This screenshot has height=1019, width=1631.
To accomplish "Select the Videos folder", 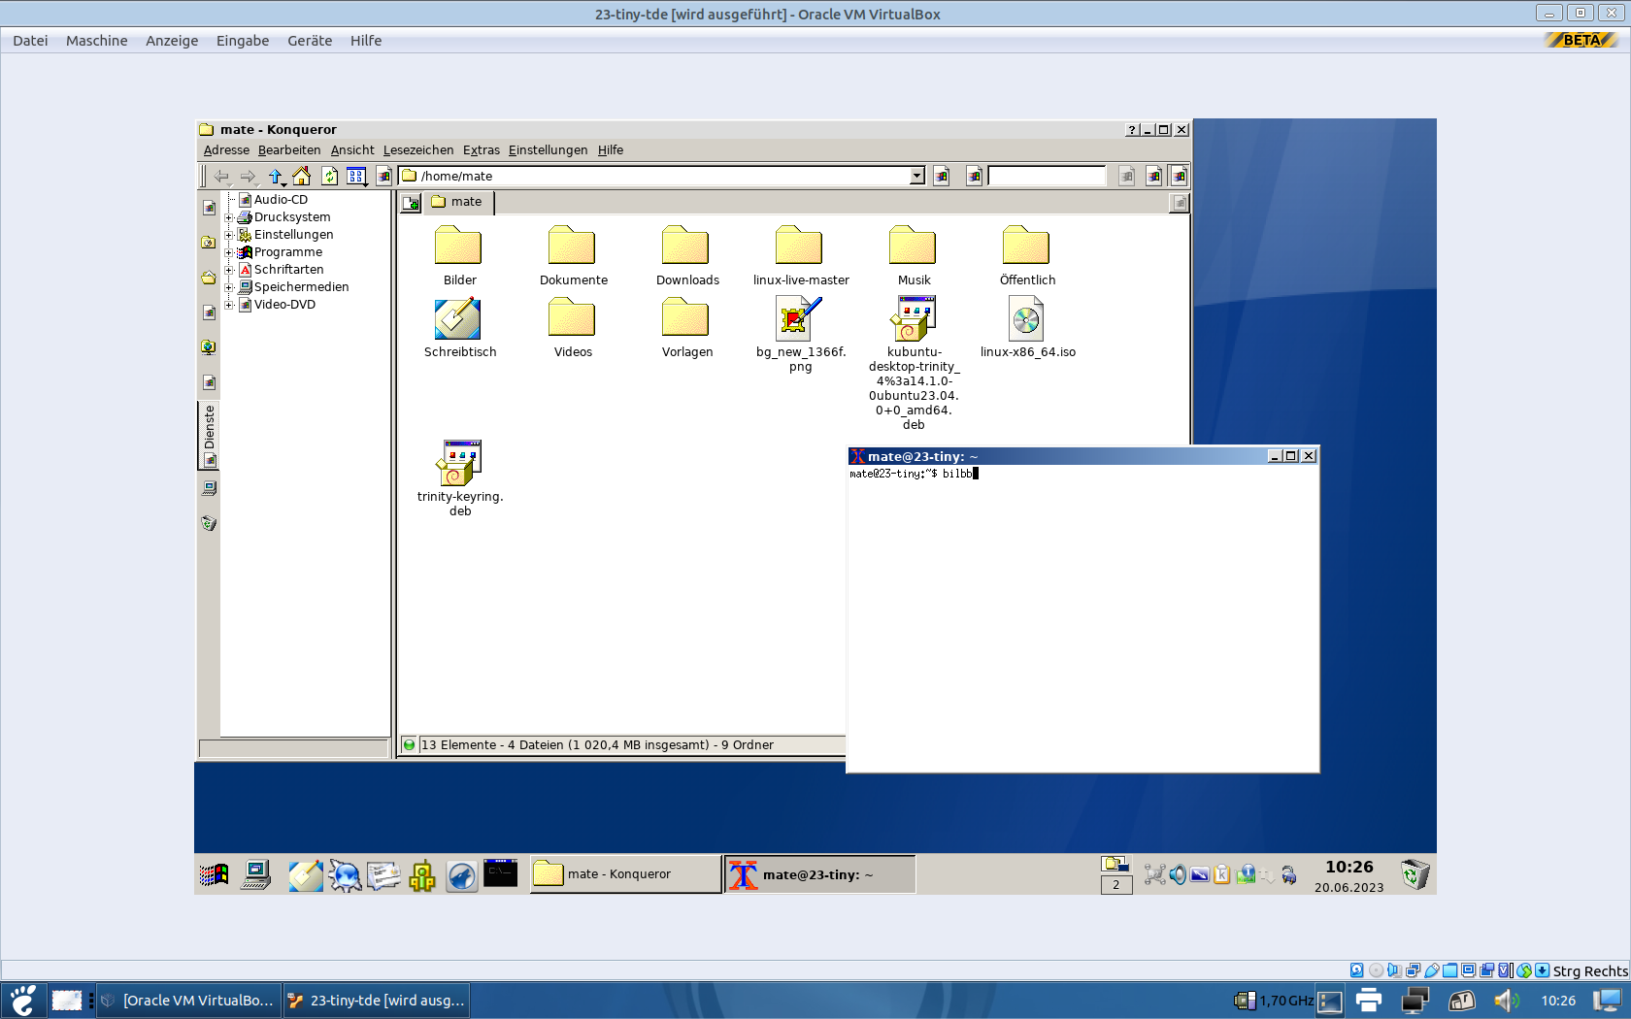I will [574, 328].
